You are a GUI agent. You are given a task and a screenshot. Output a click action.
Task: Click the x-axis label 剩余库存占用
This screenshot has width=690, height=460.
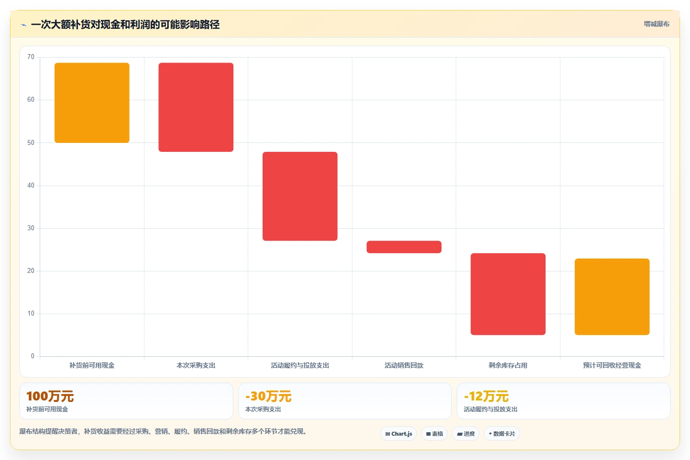coord(508,365)
